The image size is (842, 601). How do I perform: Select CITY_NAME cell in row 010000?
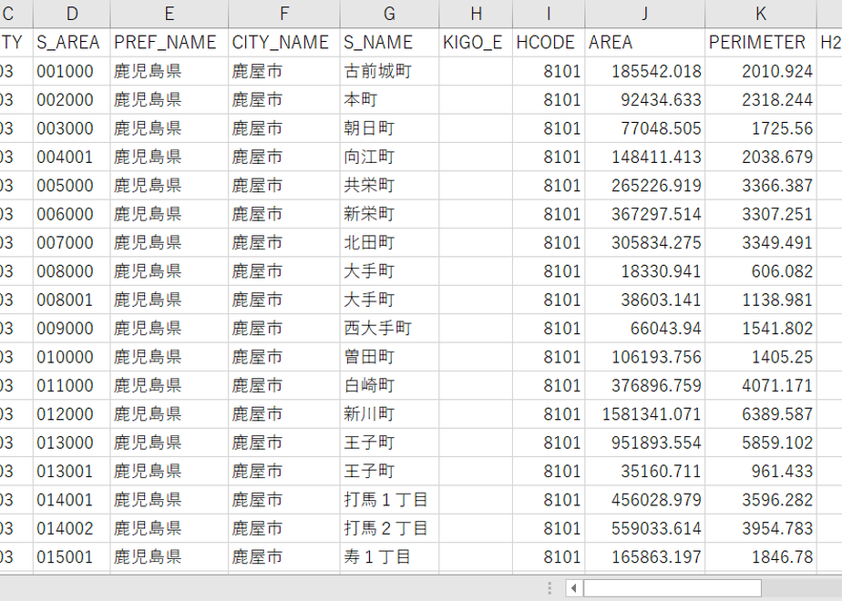click(x=284, y=357)
